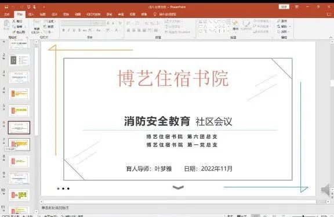Screen dimensions: 334x217
Task: Open the Arrange (排列) shapes tool
Action: tap(235, 25)
